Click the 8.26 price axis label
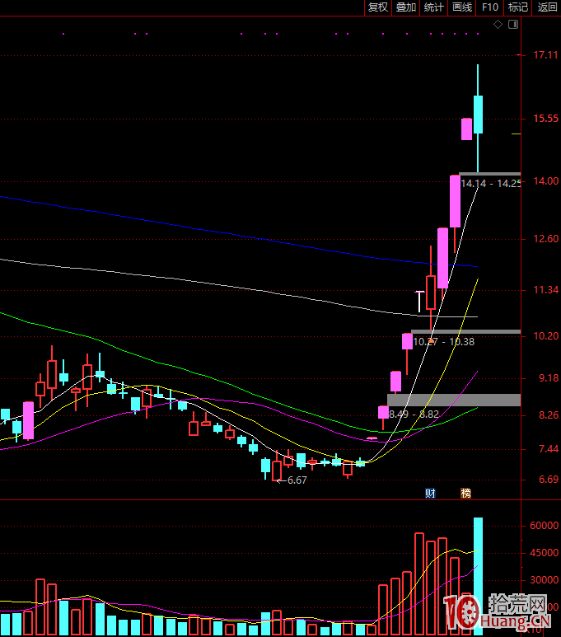Viewport: 561px width, 637px height. pyautogui.click(x=549, y=415)
